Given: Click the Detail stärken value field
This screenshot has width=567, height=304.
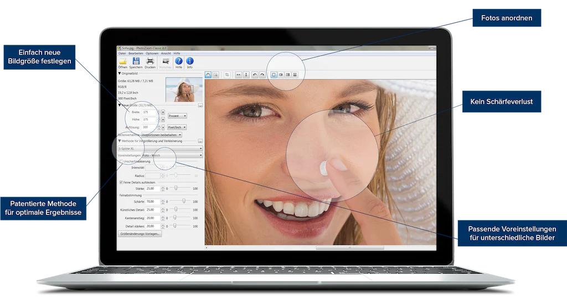Looking at the screenshot, I should pos(153,226).
